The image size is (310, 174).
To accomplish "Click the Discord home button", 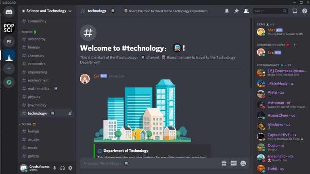I will coord(9,12).
